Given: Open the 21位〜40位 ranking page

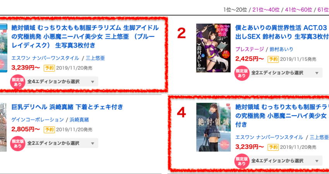Looking at the screenshot, I should click(x=266, y=10).
